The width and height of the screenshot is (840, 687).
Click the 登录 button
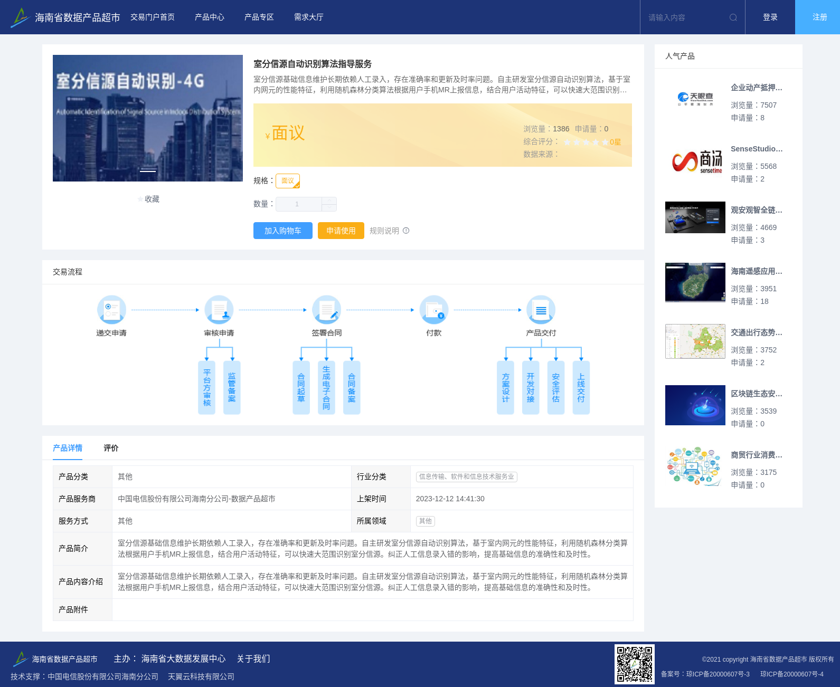coord(770,17)
